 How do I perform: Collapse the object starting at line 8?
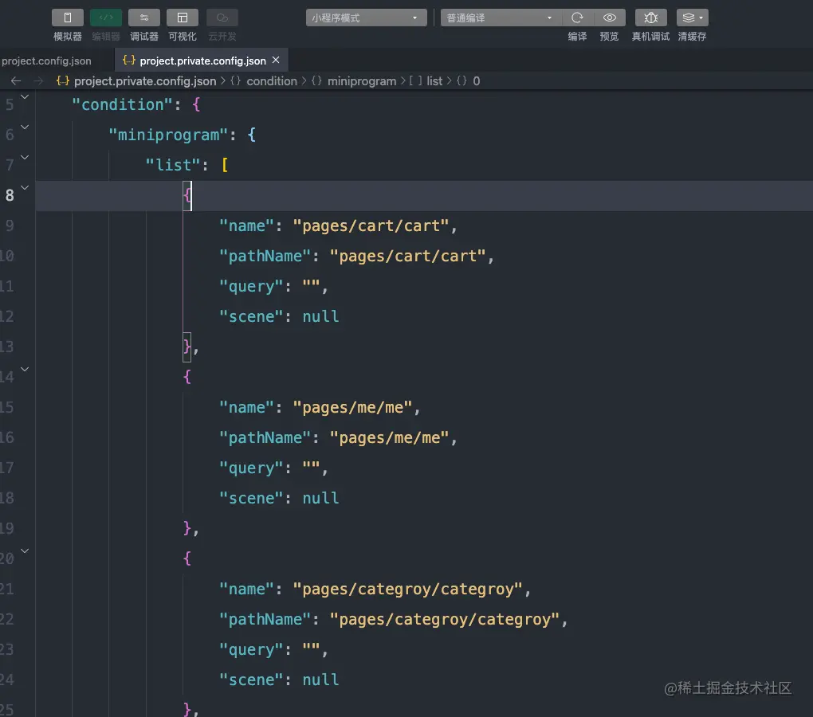pos(25,187)
